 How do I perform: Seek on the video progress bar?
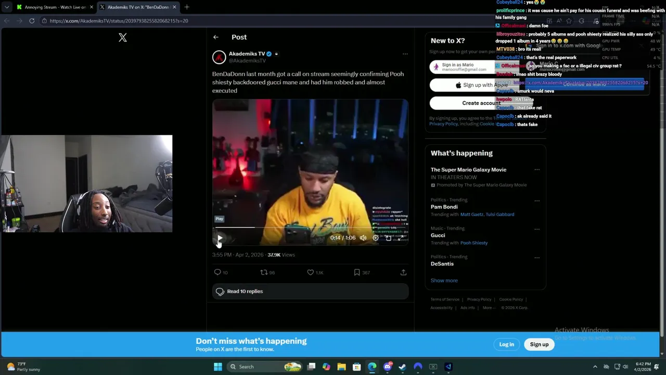coord(310,228)
